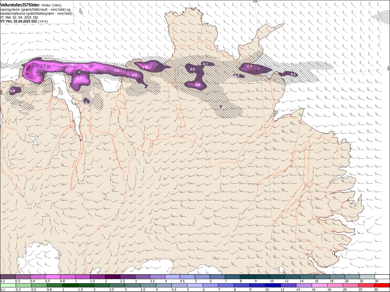Click the 0.2 tick label on snow legend
390x292 pixels.
2,281
